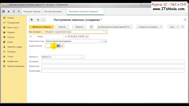Click the document status icon left of Номер
Image resolution: width=189 pixels, height=106 pixels.
point(30,37)
